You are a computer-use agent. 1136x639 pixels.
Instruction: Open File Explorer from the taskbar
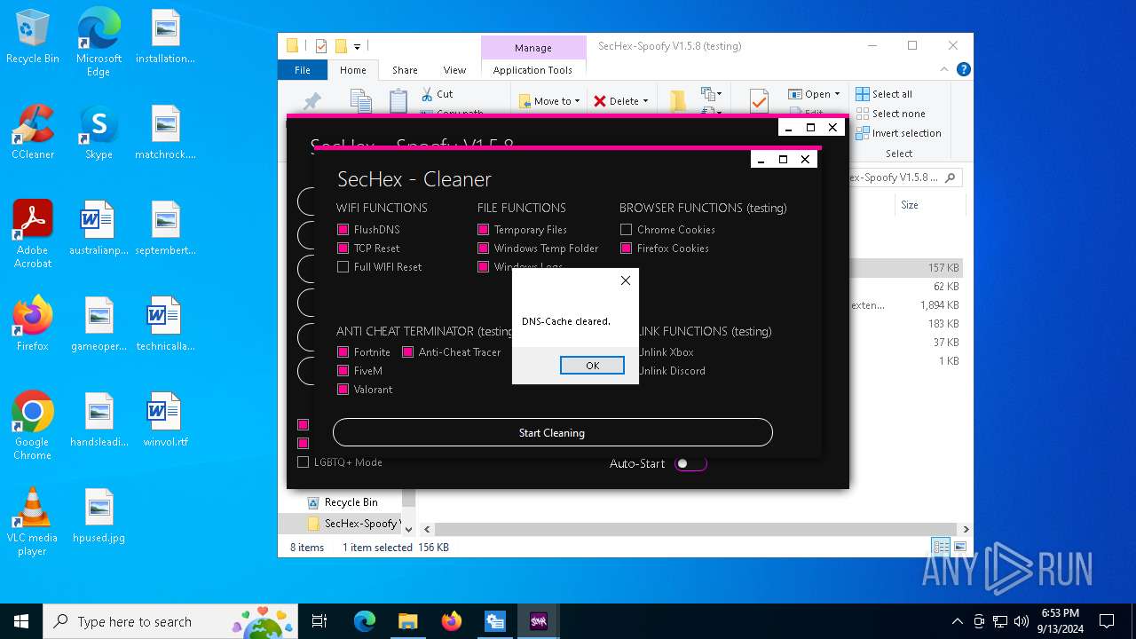[x=407, y=621]
